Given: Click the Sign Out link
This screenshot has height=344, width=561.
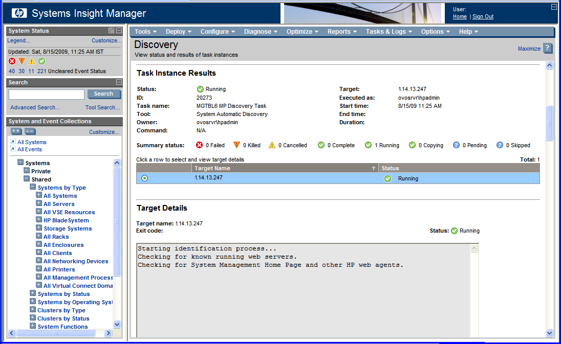Looking at the screenshot, I should pos(483,16).
